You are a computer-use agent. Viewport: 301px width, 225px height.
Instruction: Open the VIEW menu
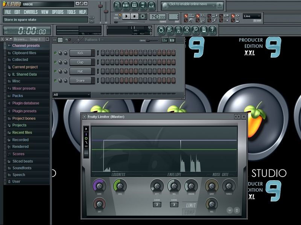pos(45,12)
